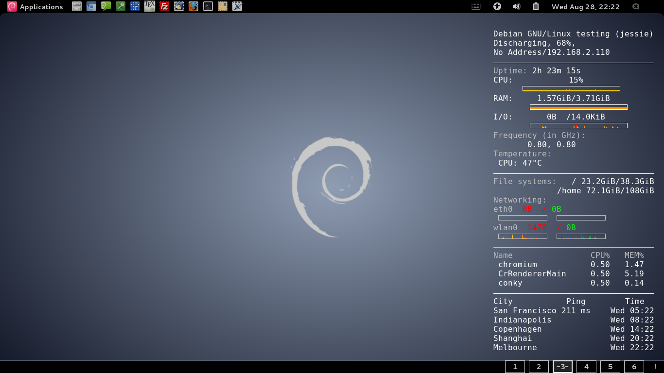
Task: Click the CPU '15%' value
Action: (x=576, y=80)
